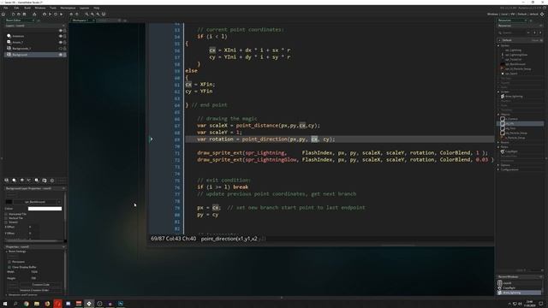Enable the Stretch checkbox

(x=6, y=222)
